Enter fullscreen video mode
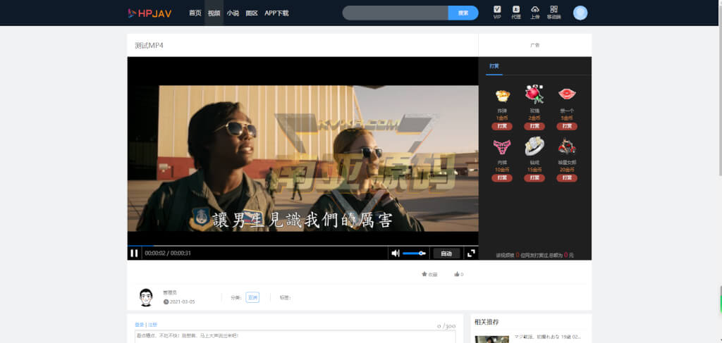 [471, 254]
